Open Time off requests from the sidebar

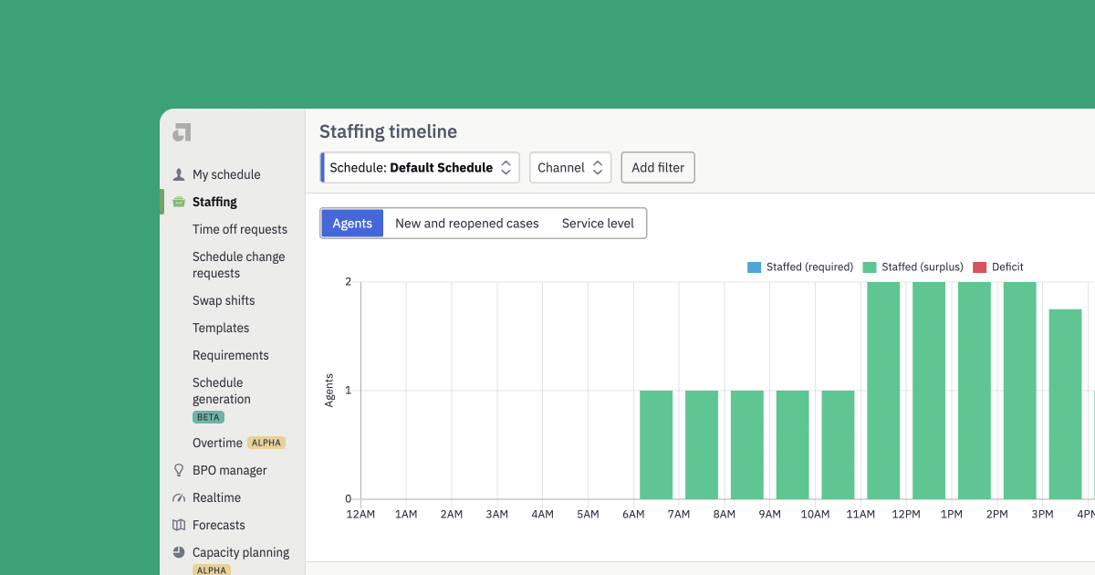[239, 229]
